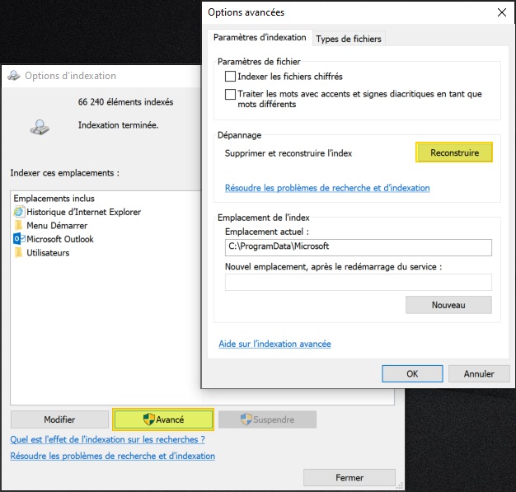Open Résoudre les problèmes link in indexing window
Viewport: 516px width, 492px height.
coord(113,456)
